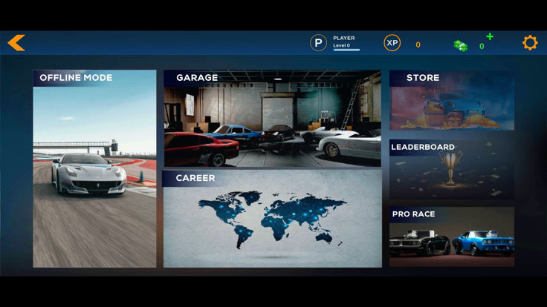
Task: Click the Level 0 text
Action: [x=341, y=45]
